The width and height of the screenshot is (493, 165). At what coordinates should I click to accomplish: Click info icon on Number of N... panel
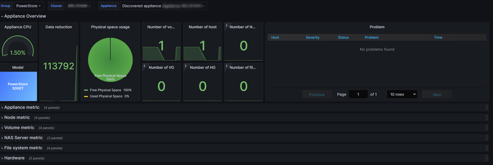point(227,25)
